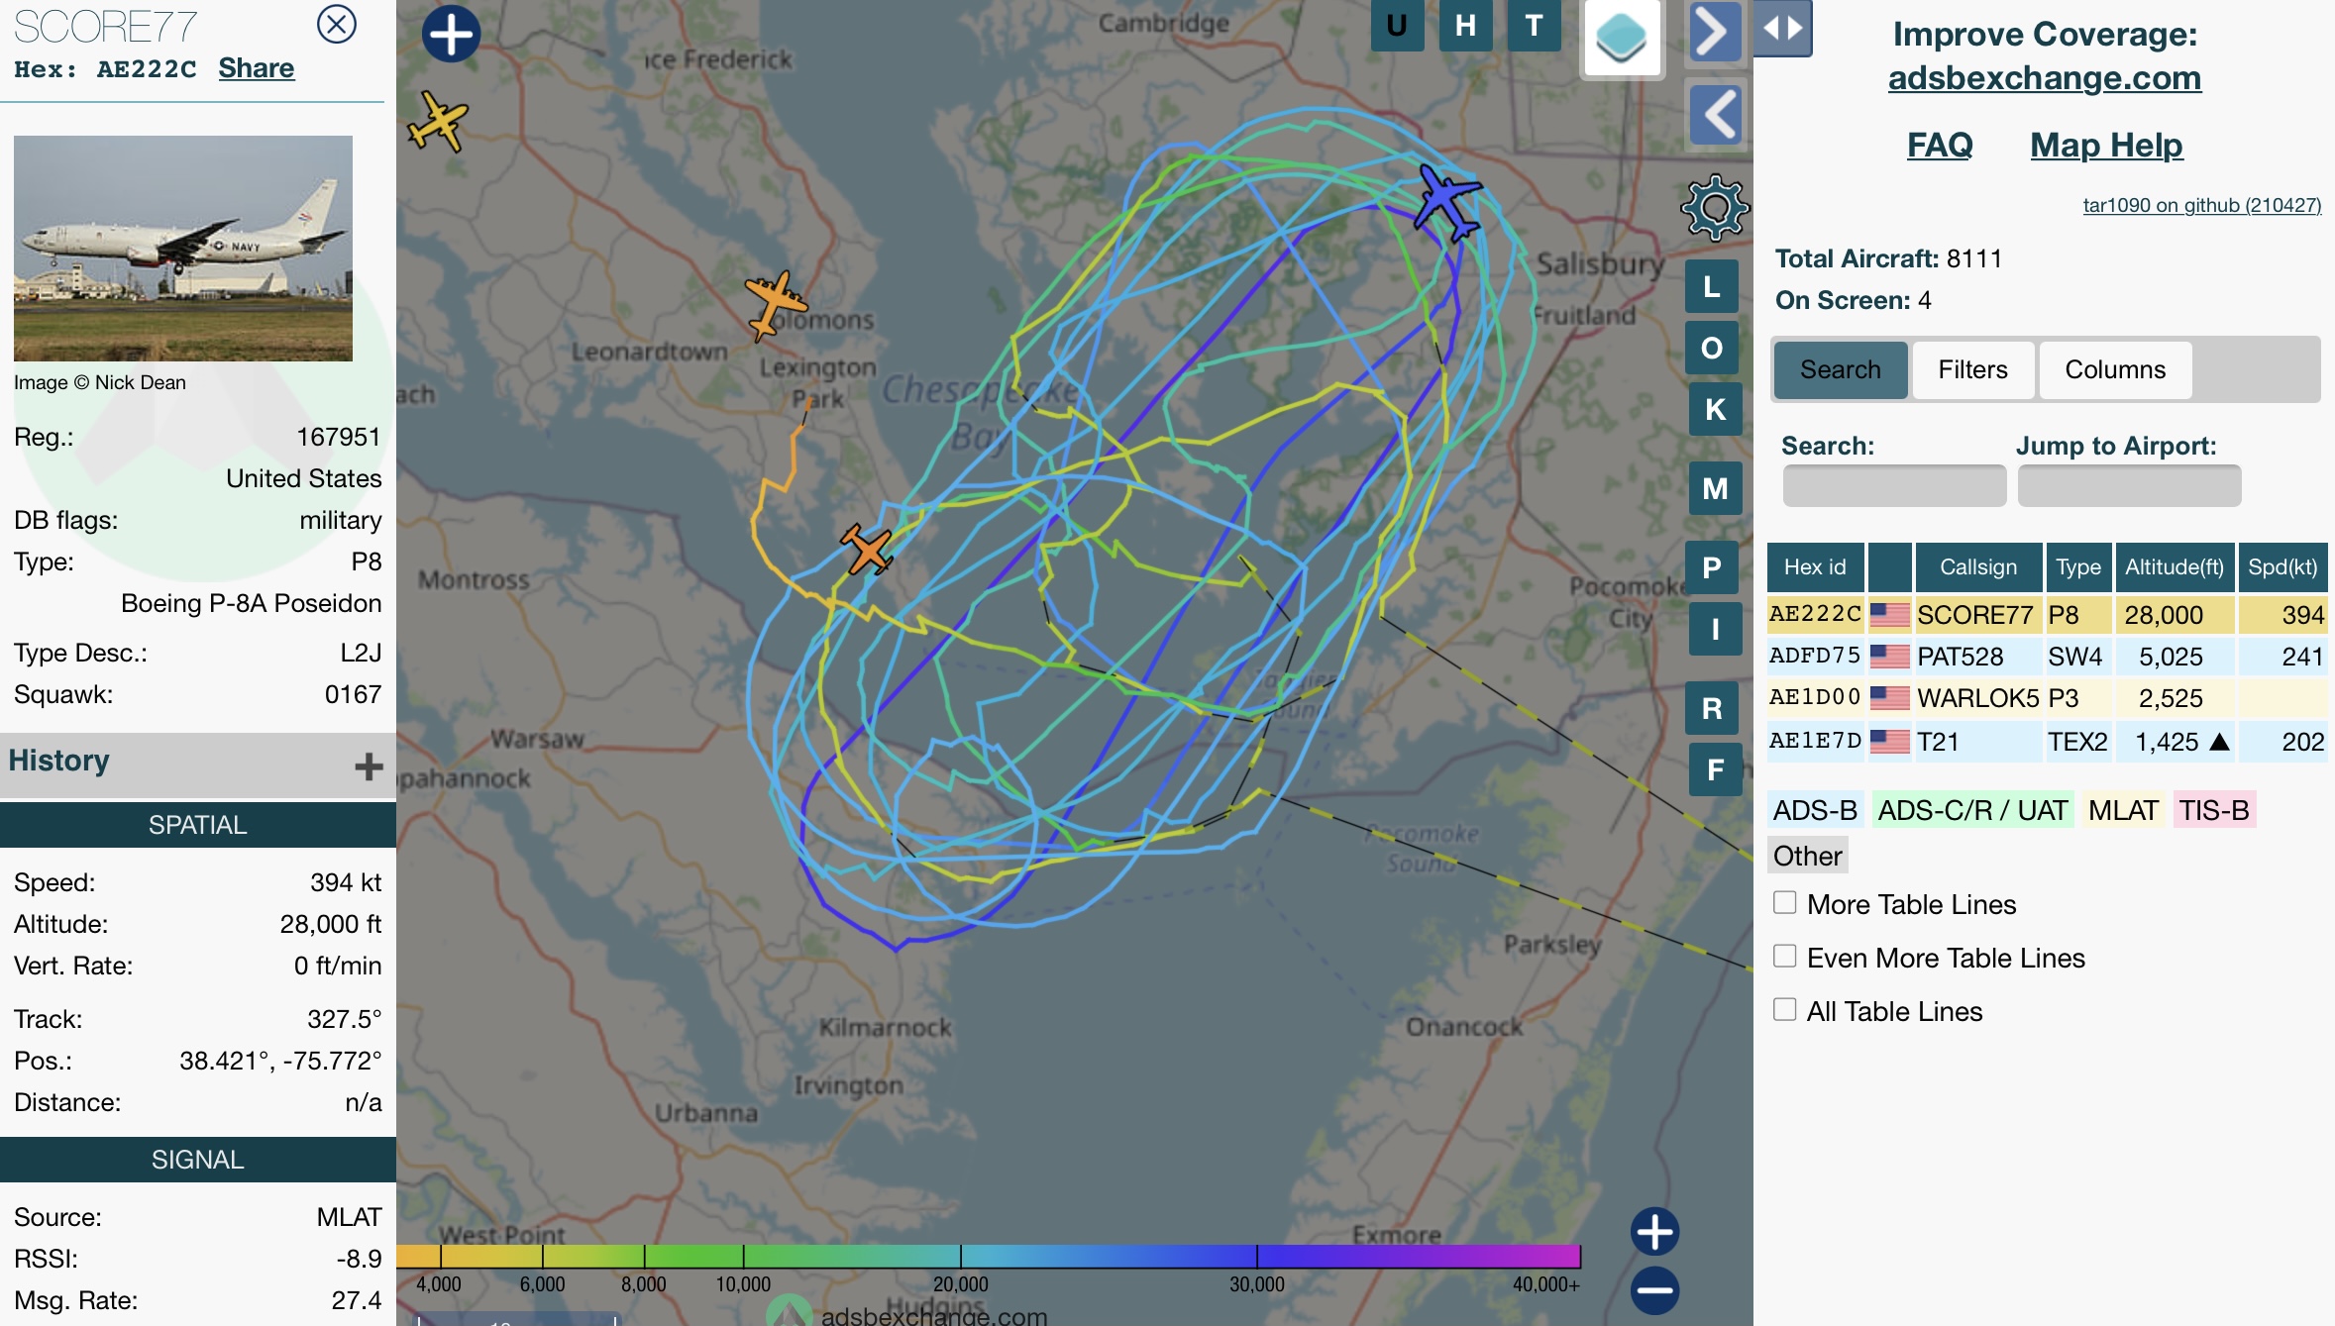Screen dimensions: 2335x1326
Task: Click the Share link for AE222C
Action: tap(256, 68)
